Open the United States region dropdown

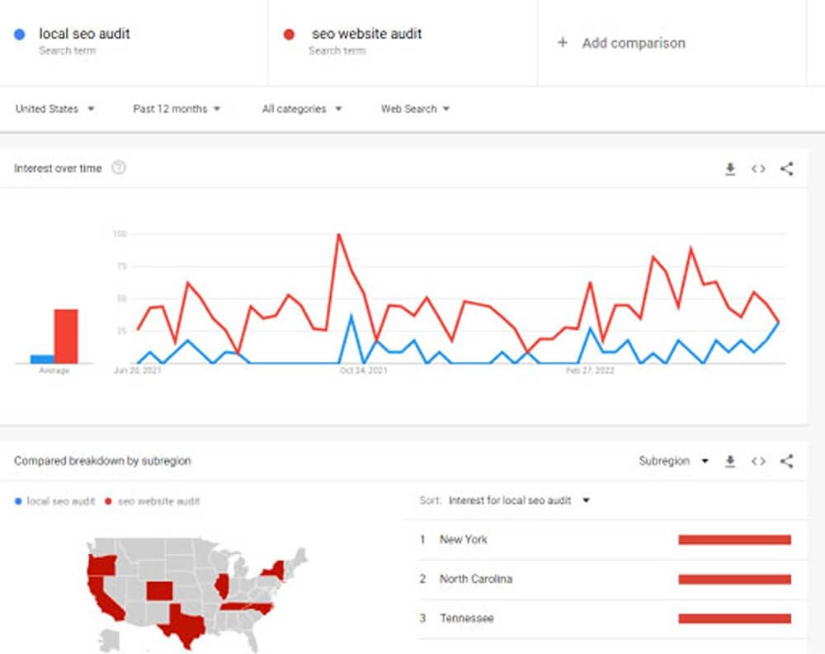(55, 109)
